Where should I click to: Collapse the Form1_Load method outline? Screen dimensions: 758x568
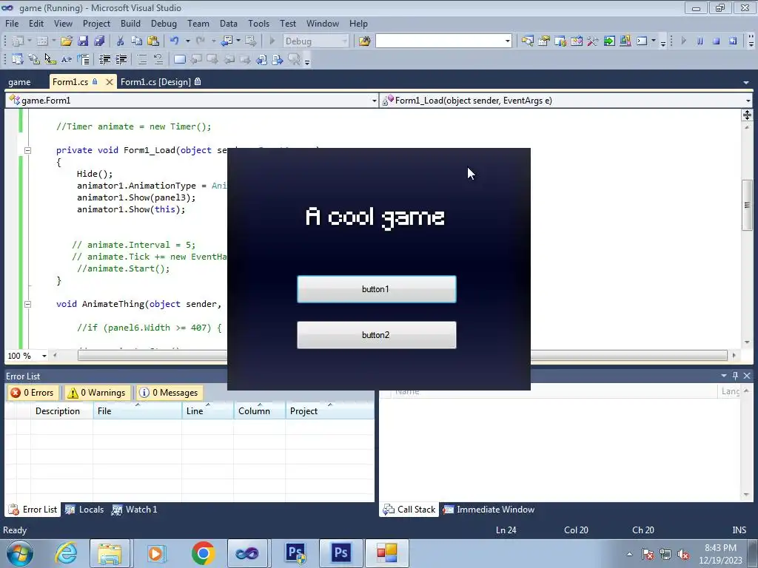pos(27,150)
